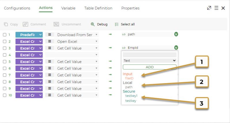Open the Table Definition tab
This screenshot has width=230, height=123.
[98, 8]
